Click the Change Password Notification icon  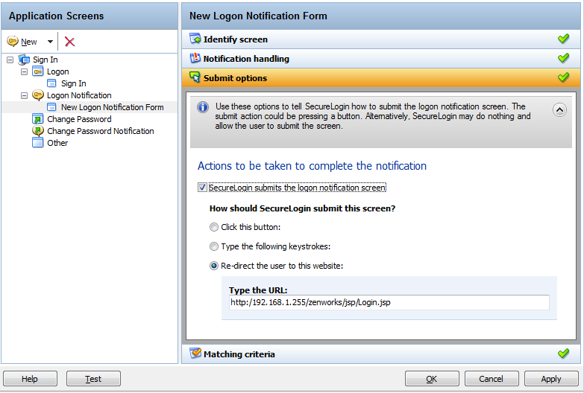point(38,131)
